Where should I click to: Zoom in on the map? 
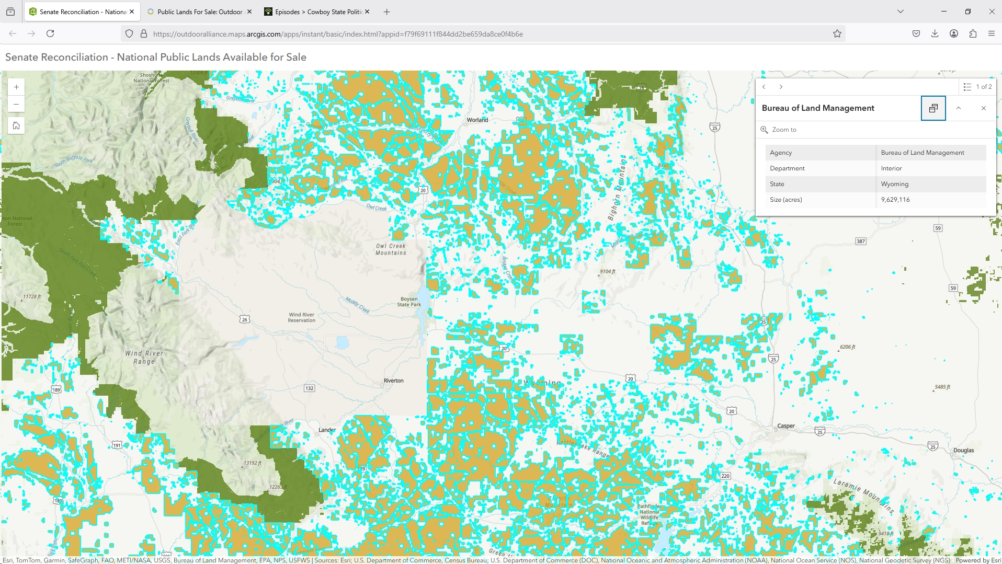point(16,87)
